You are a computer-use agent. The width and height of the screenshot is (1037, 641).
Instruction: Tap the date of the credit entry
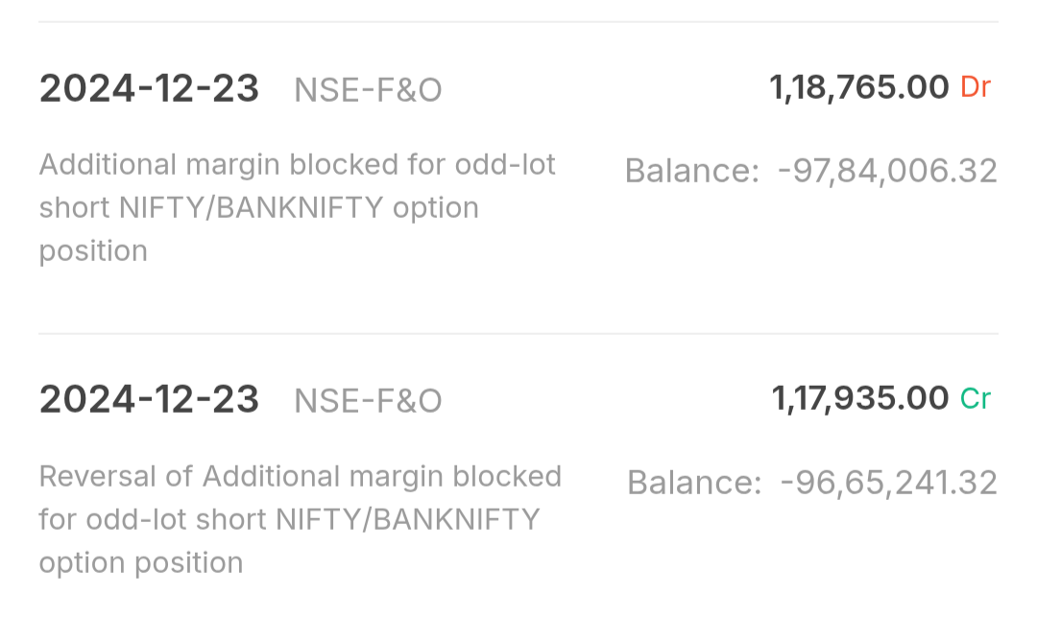[149, 399]
